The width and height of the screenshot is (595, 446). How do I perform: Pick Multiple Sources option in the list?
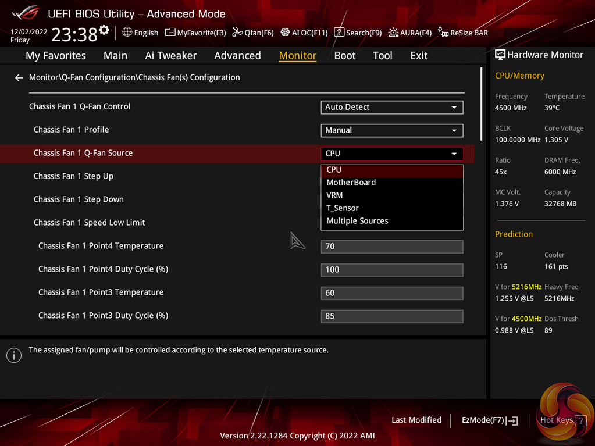357,221
